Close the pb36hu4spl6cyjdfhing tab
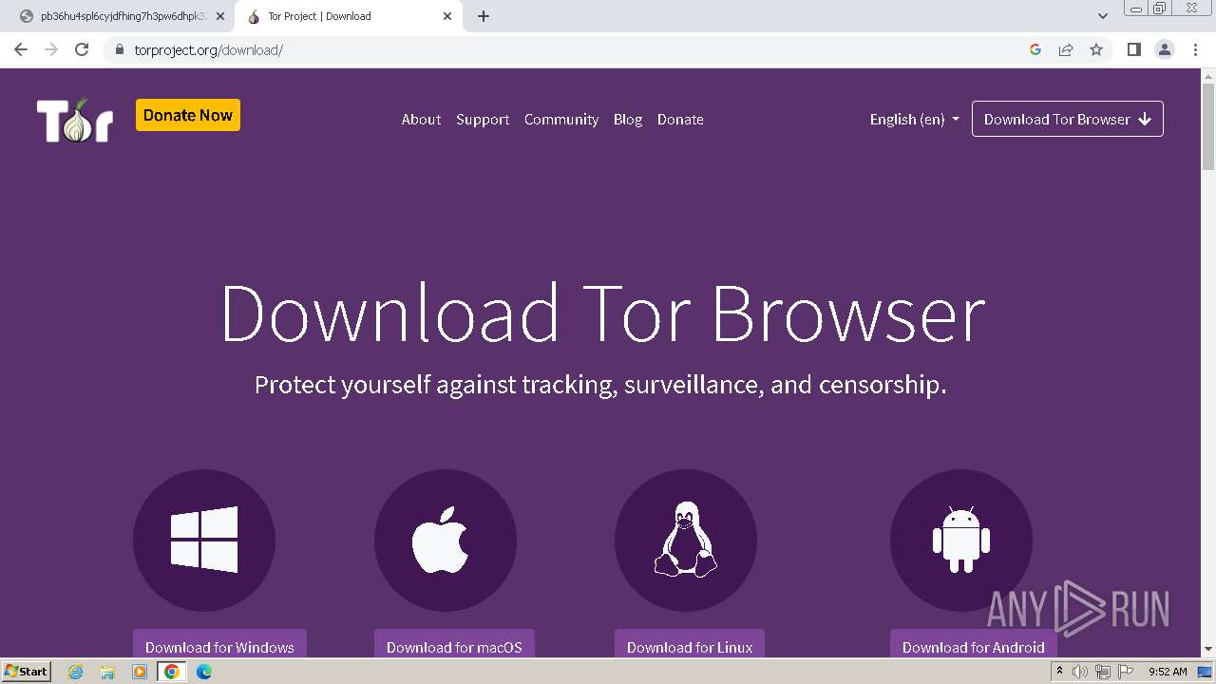This screenshot has height=684, width=1216. click(x=220, y=16)
